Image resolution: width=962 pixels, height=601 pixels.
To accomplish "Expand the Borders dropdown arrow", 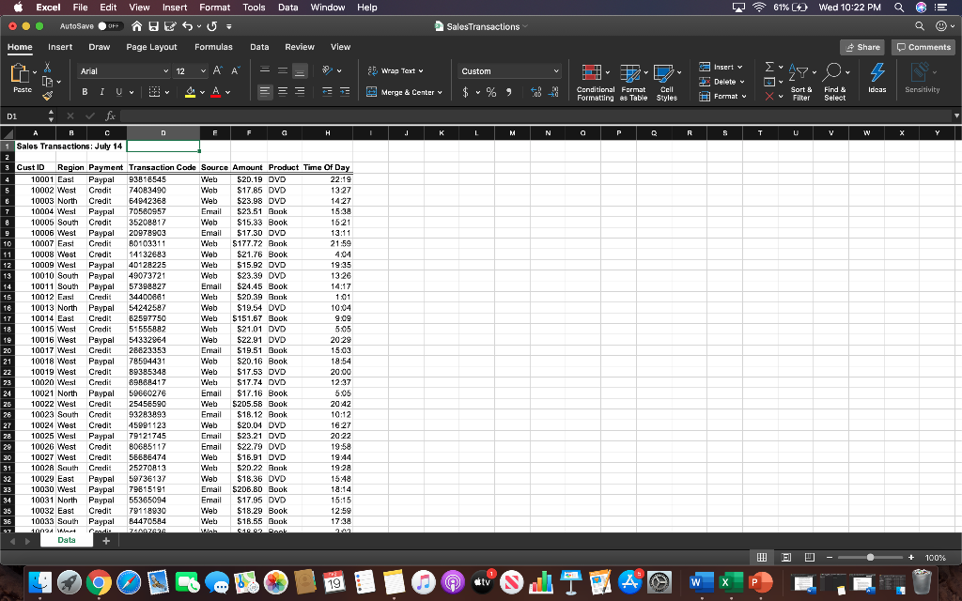I will pyautogui.click(x=166, y=93).
